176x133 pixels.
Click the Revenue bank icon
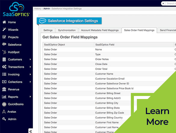(x=4, y=89)
